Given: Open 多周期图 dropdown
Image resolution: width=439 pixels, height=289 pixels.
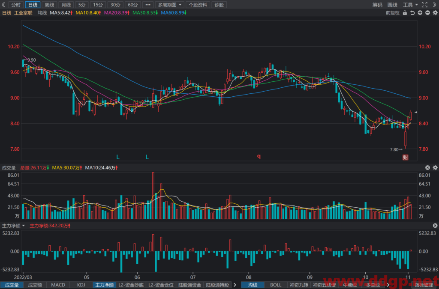Looking at the screenshot, I should tap(170, 5).
